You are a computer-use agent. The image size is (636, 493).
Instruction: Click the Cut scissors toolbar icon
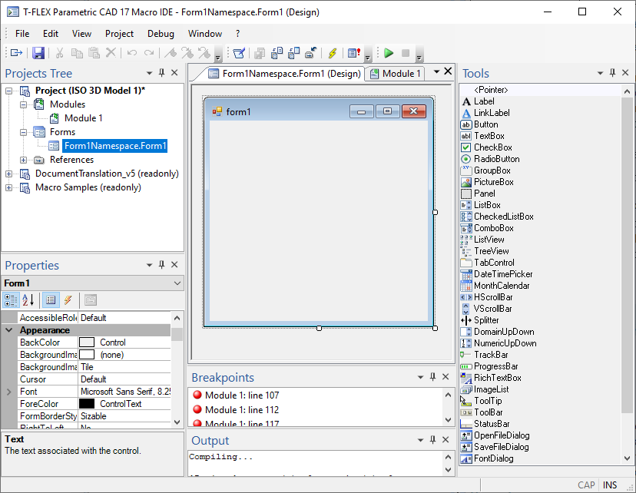pyautogui.click(x=60, y=53)
